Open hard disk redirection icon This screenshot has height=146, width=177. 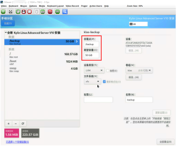[30, 12]
